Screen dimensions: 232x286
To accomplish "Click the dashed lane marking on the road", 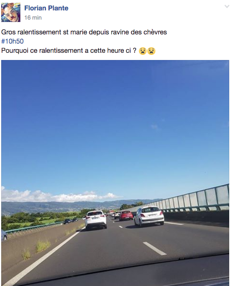I will point(155,248).
